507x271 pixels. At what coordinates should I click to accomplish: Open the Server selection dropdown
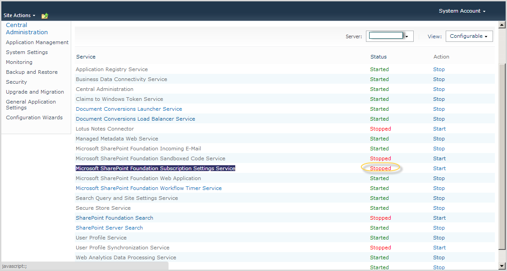389,36
